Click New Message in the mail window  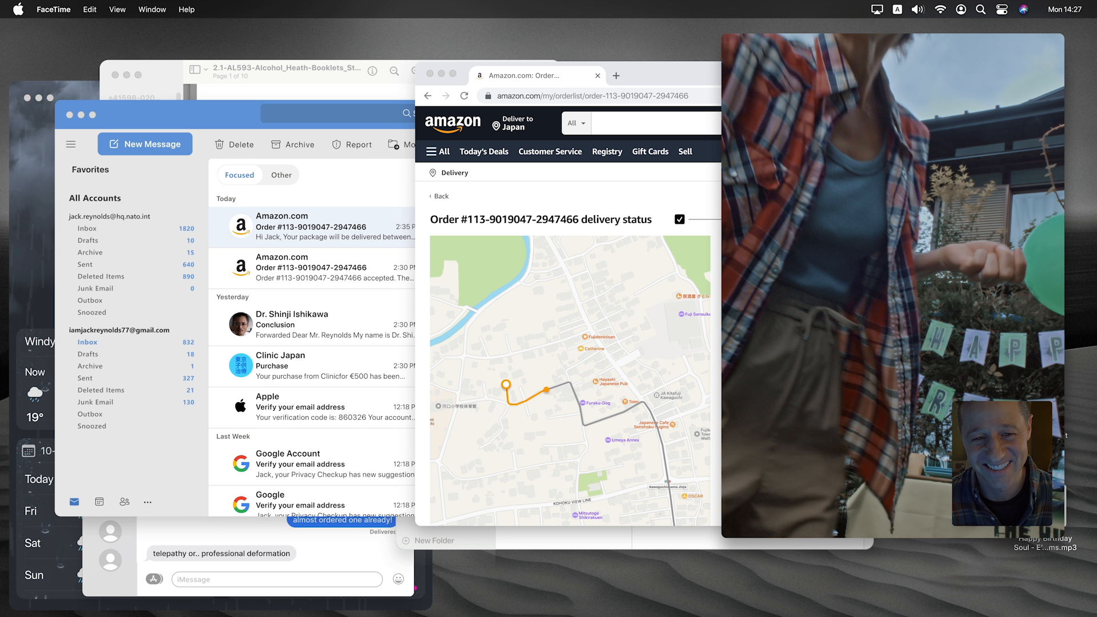coord(145,144)
